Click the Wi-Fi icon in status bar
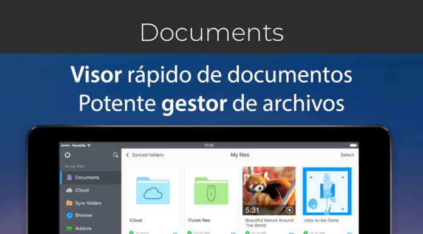 point(89,145)
